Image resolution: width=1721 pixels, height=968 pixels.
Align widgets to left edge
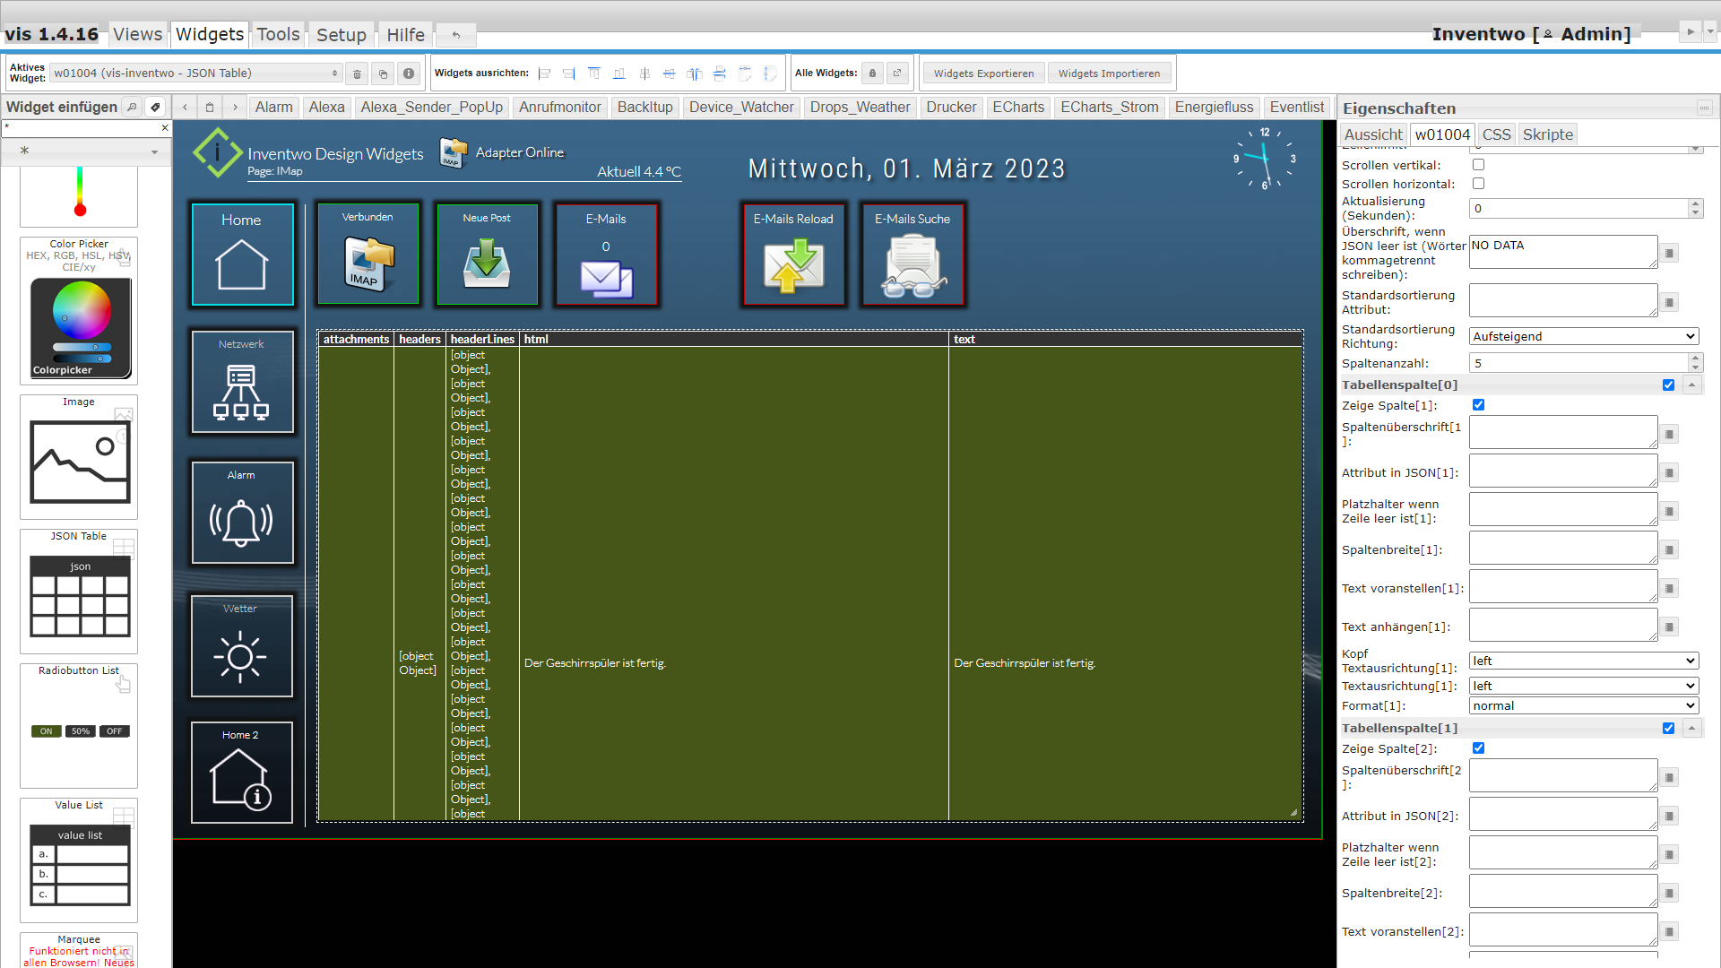pos(544,73)
